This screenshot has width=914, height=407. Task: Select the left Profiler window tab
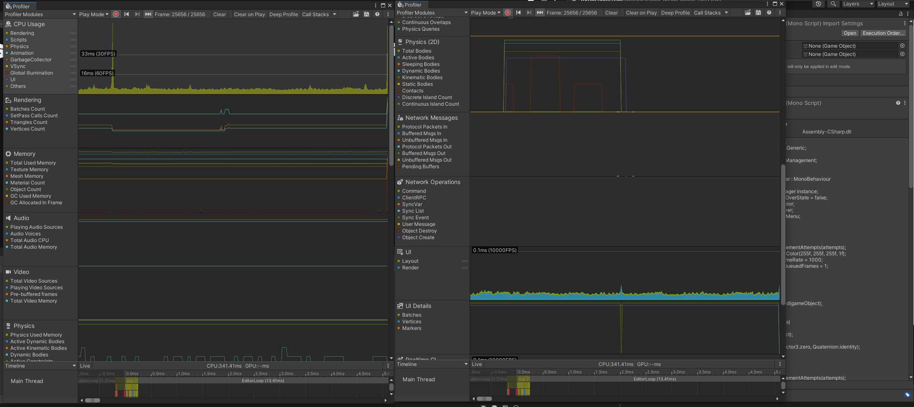(21, 6)
